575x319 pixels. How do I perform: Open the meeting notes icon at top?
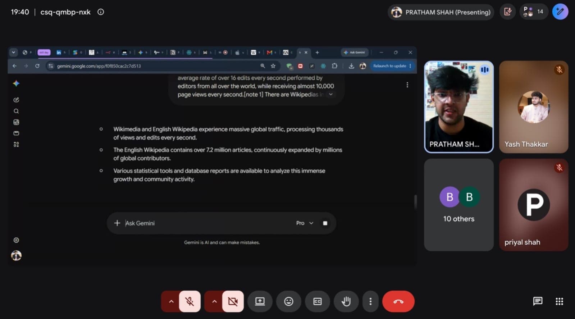[507, 12]
